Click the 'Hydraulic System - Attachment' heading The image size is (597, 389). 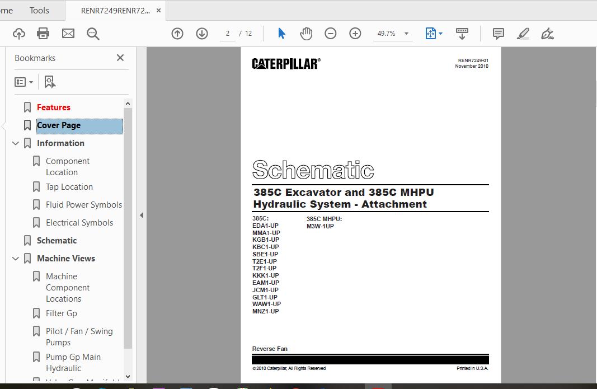[340, 204]
